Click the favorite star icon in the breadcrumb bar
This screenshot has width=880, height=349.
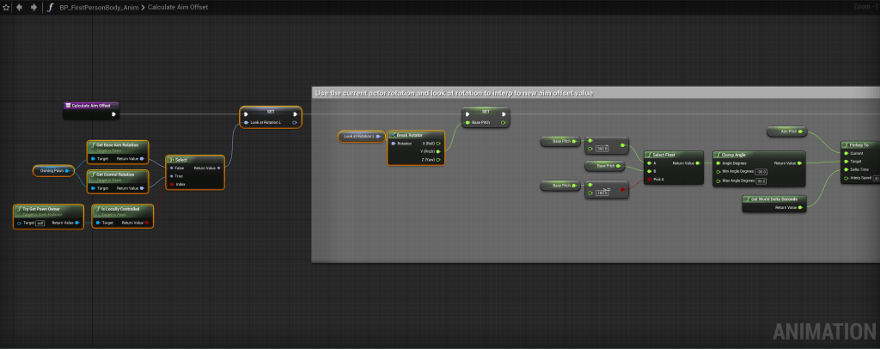click(6, 7)
